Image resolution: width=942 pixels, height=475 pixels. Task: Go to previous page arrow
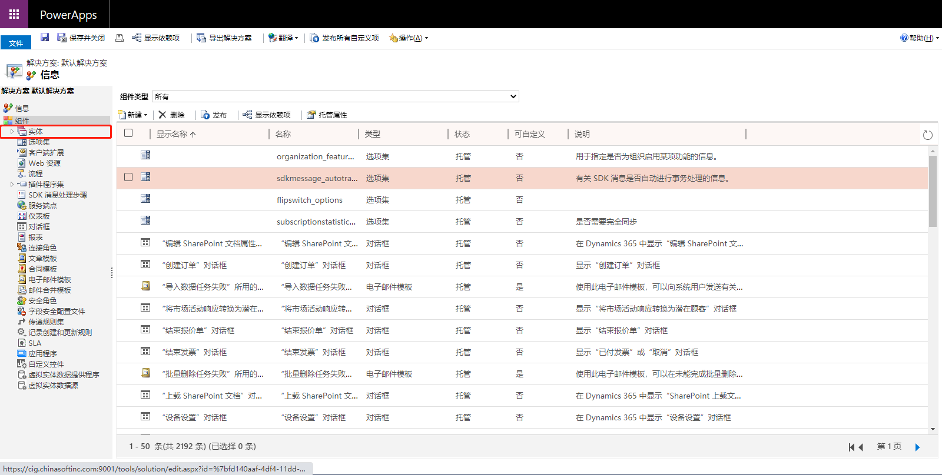tap(861, 447)
